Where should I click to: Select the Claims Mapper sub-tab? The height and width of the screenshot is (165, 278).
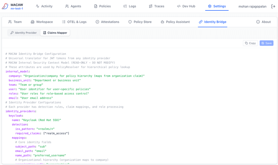coord(55,33)
